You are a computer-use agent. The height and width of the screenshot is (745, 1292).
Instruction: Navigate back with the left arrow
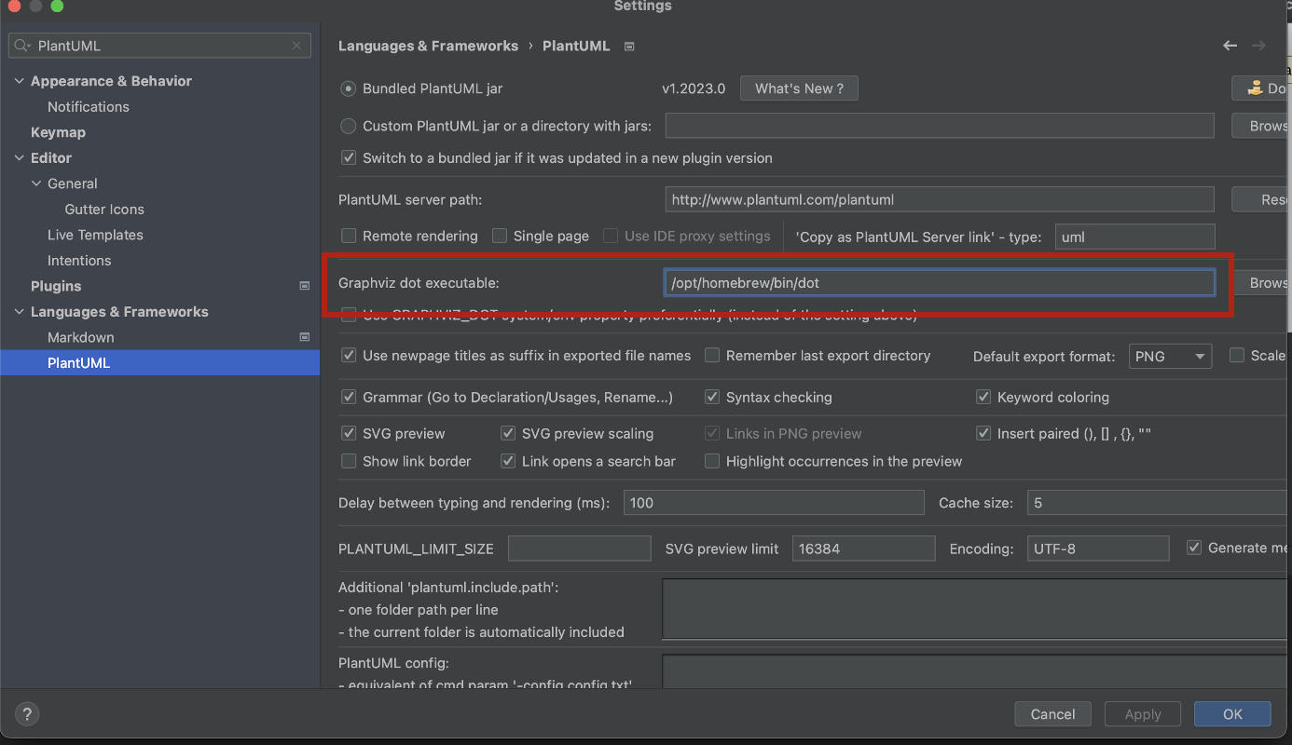tap(1230, 46)
